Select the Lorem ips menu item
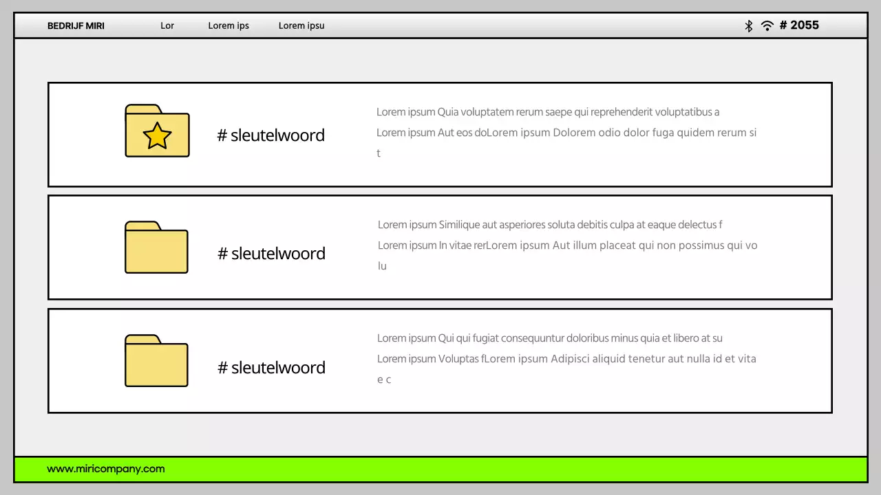This screenshot has height=495, width=881. pos(229,25)
